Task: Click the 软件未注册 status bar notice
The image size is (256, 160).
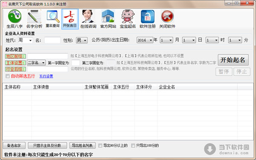Action: (49, 154)
